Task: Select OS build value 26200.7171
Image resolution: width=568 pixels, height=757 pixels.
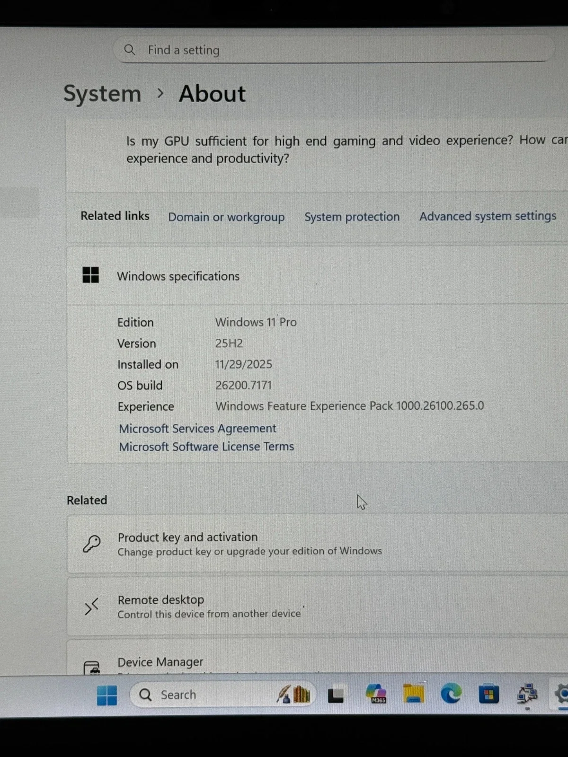Action: point(244,385)
